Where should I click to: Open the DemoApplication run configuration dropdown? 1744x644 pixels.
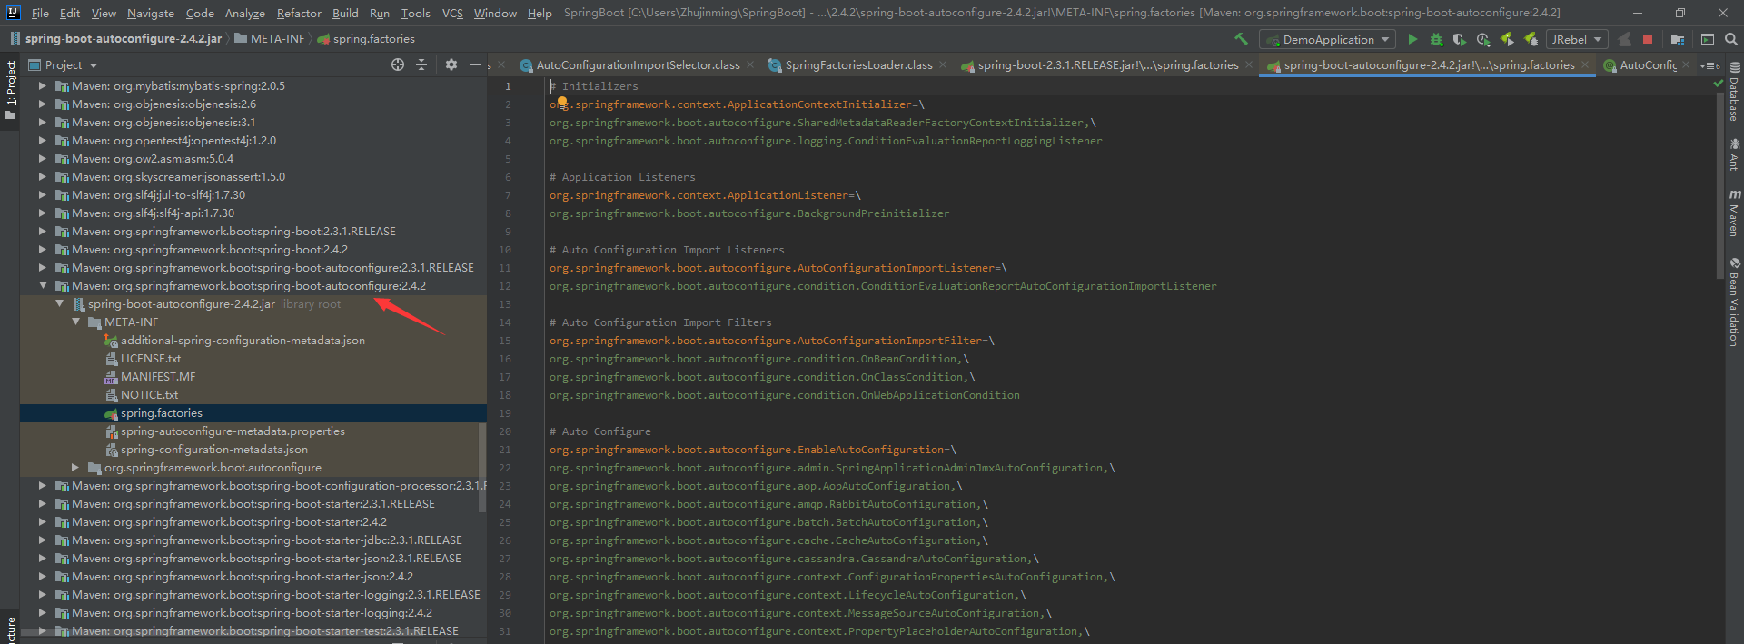tap(1327, 39)
